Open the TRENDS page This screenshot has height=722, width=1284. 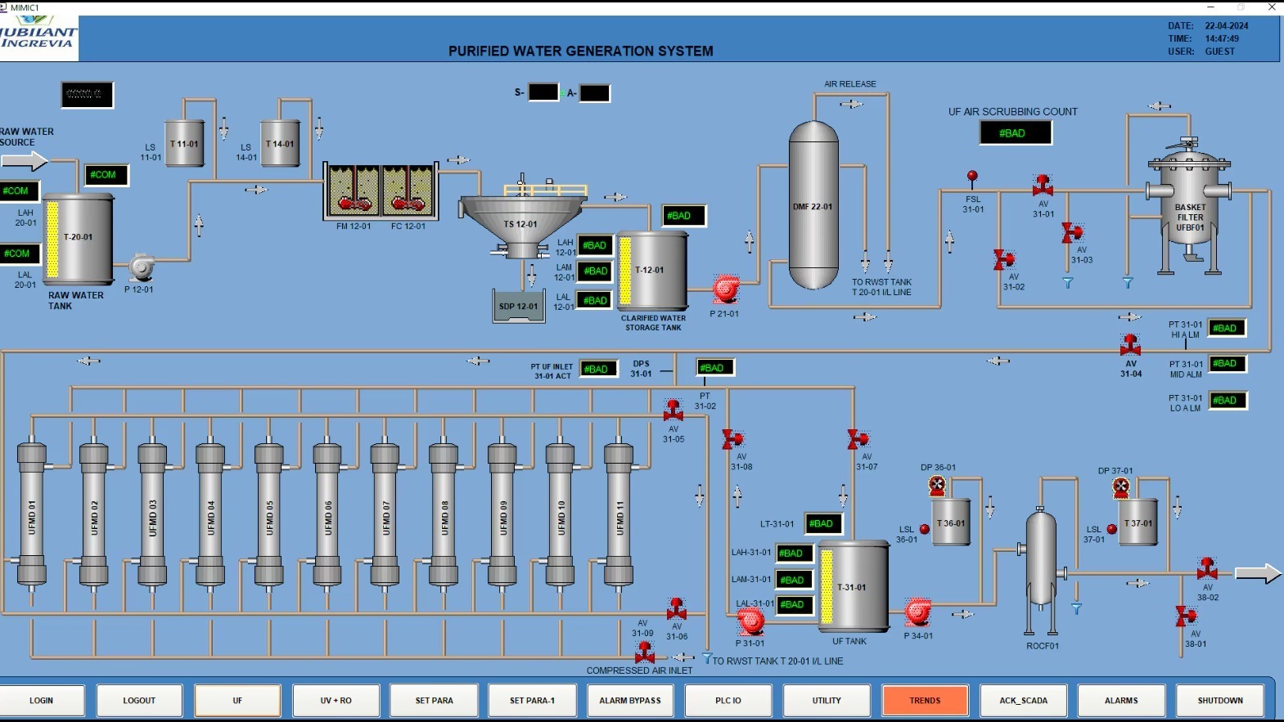point(925,701)
